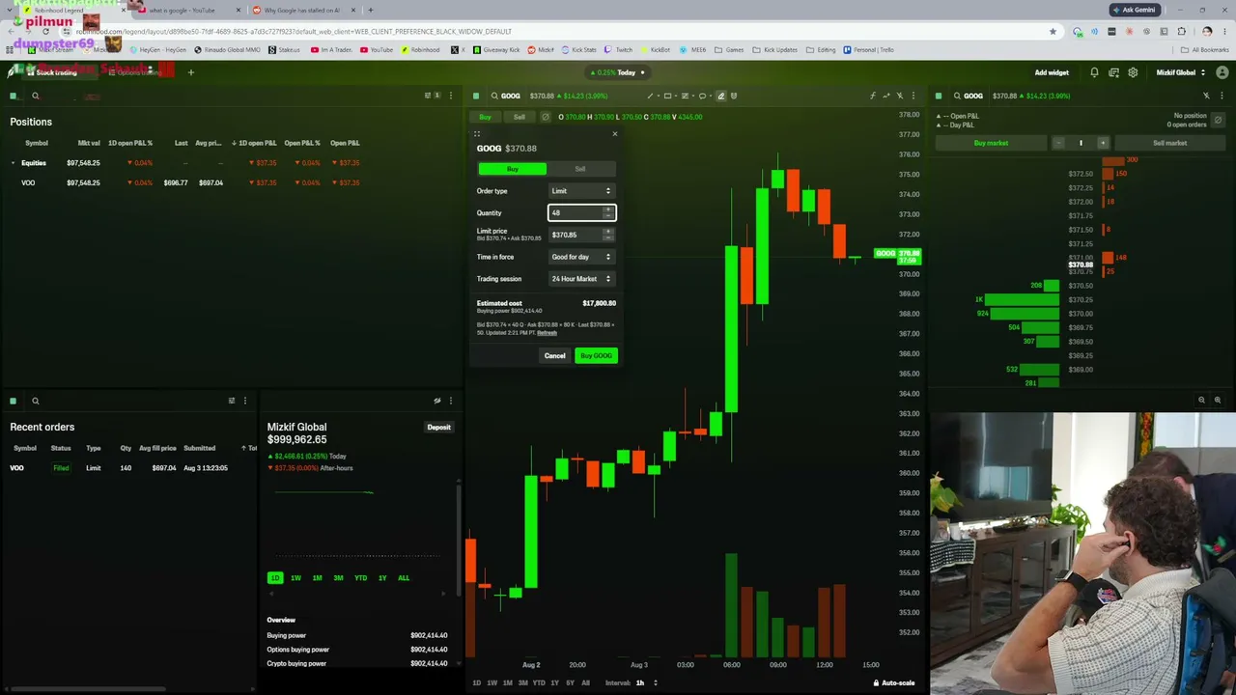
Task: Collapse the Equities group in Positions
Action: click(x=13, y=163)
